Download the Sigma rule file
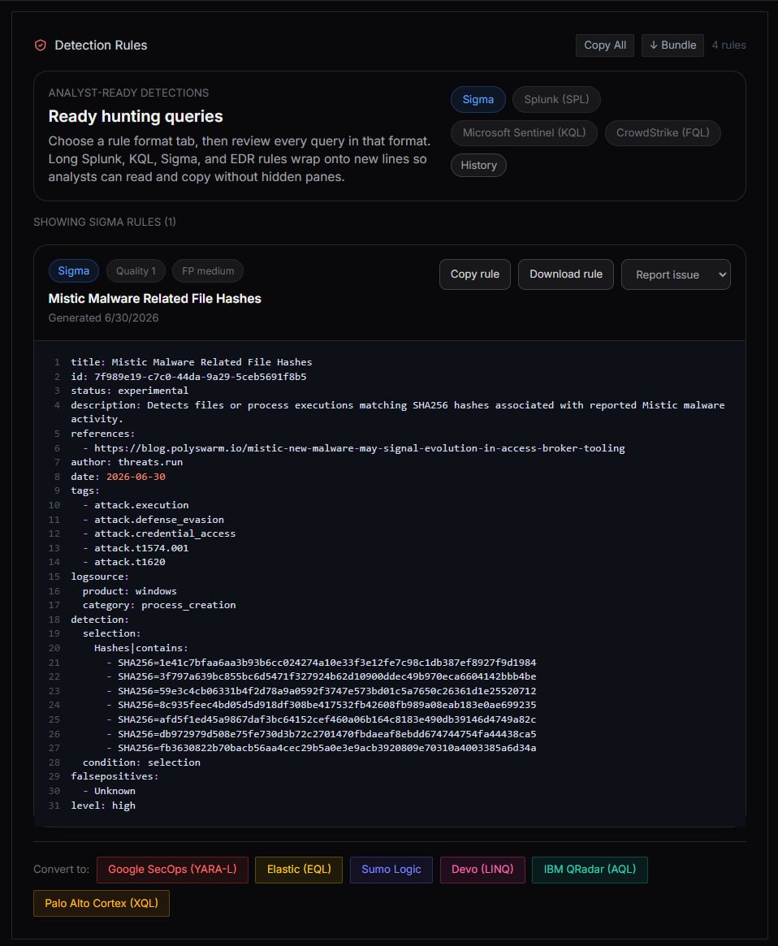Viewport: 778px width, 946px height. click(x=565, y=274)
